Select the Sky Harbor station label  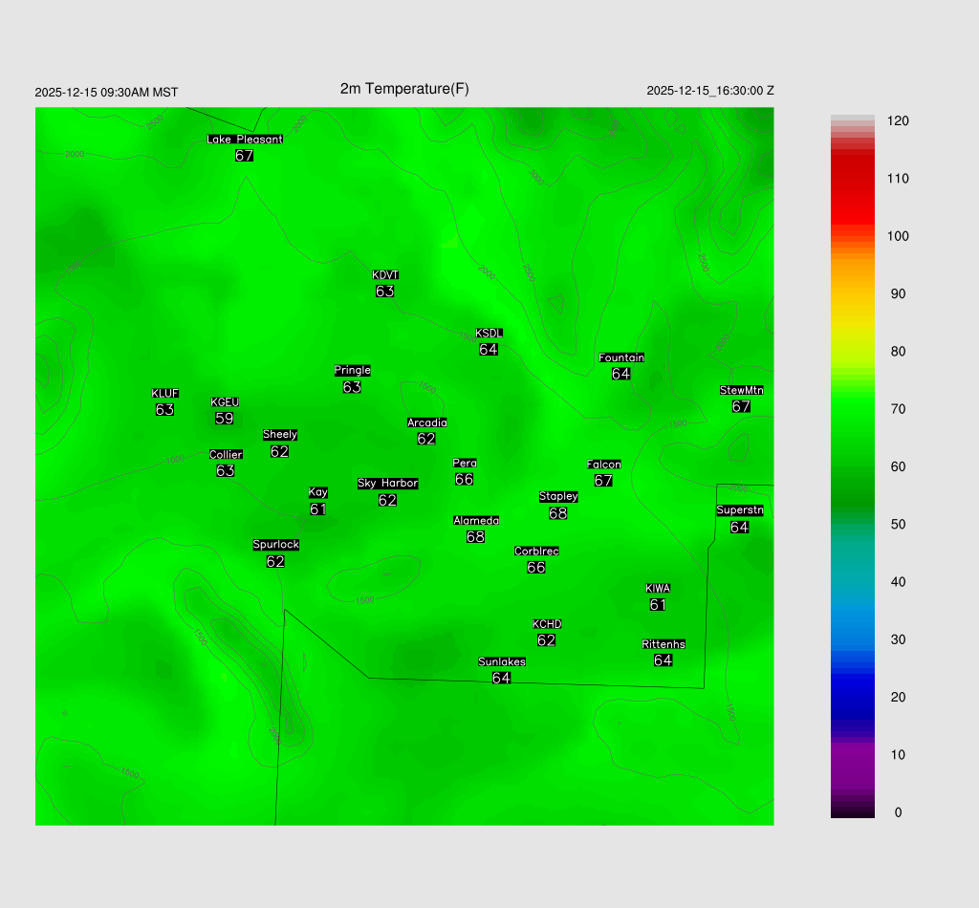tap(387, 484)
